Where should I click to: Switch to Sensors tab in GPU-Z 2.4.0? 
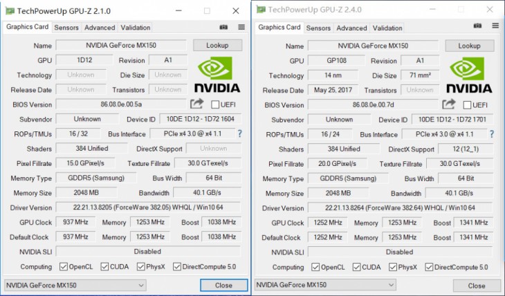[x=318, y=28]
